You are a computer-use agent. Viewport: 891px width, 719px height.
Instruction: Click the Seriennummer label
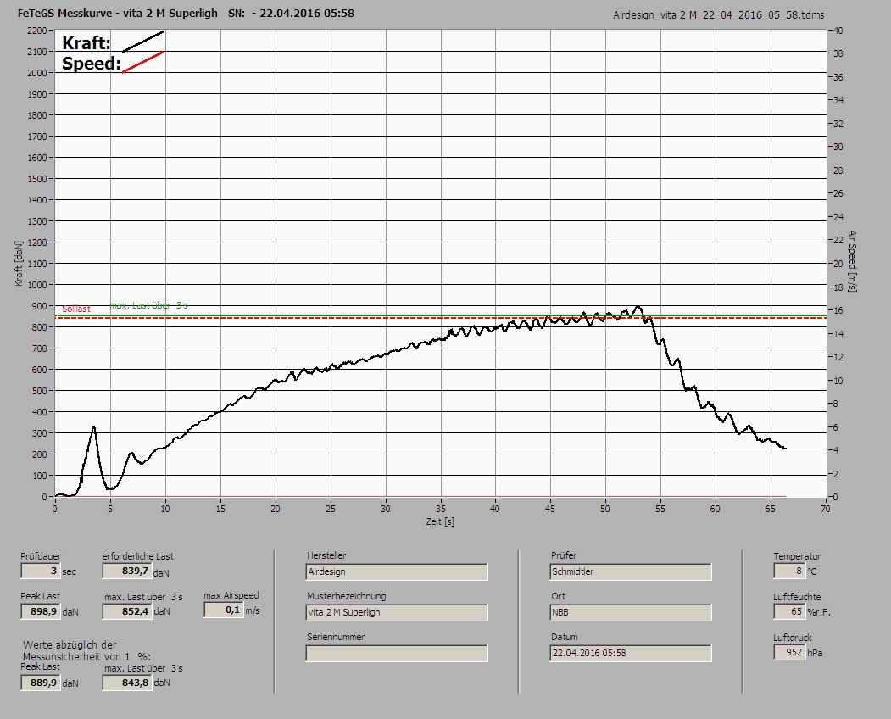point(336,637)
